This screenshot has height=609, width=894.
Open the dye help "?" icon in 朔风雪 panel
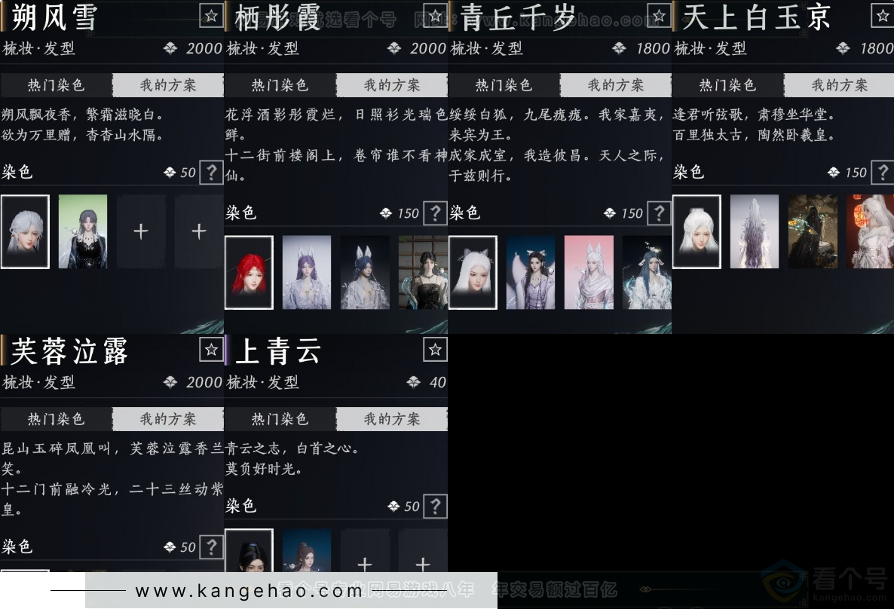tap(210, 173)
